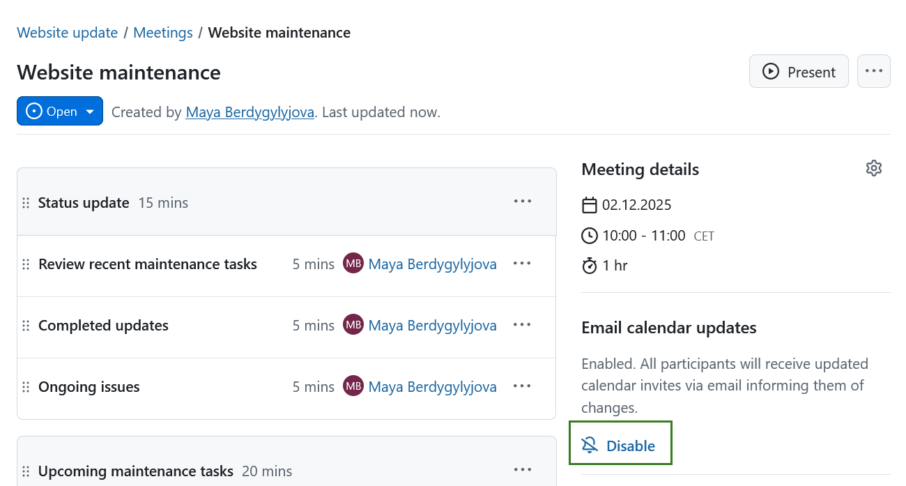Screen dimensions: 906x486
Task: Open the ellipsis menu beside Present
Action: pos(874,71)
